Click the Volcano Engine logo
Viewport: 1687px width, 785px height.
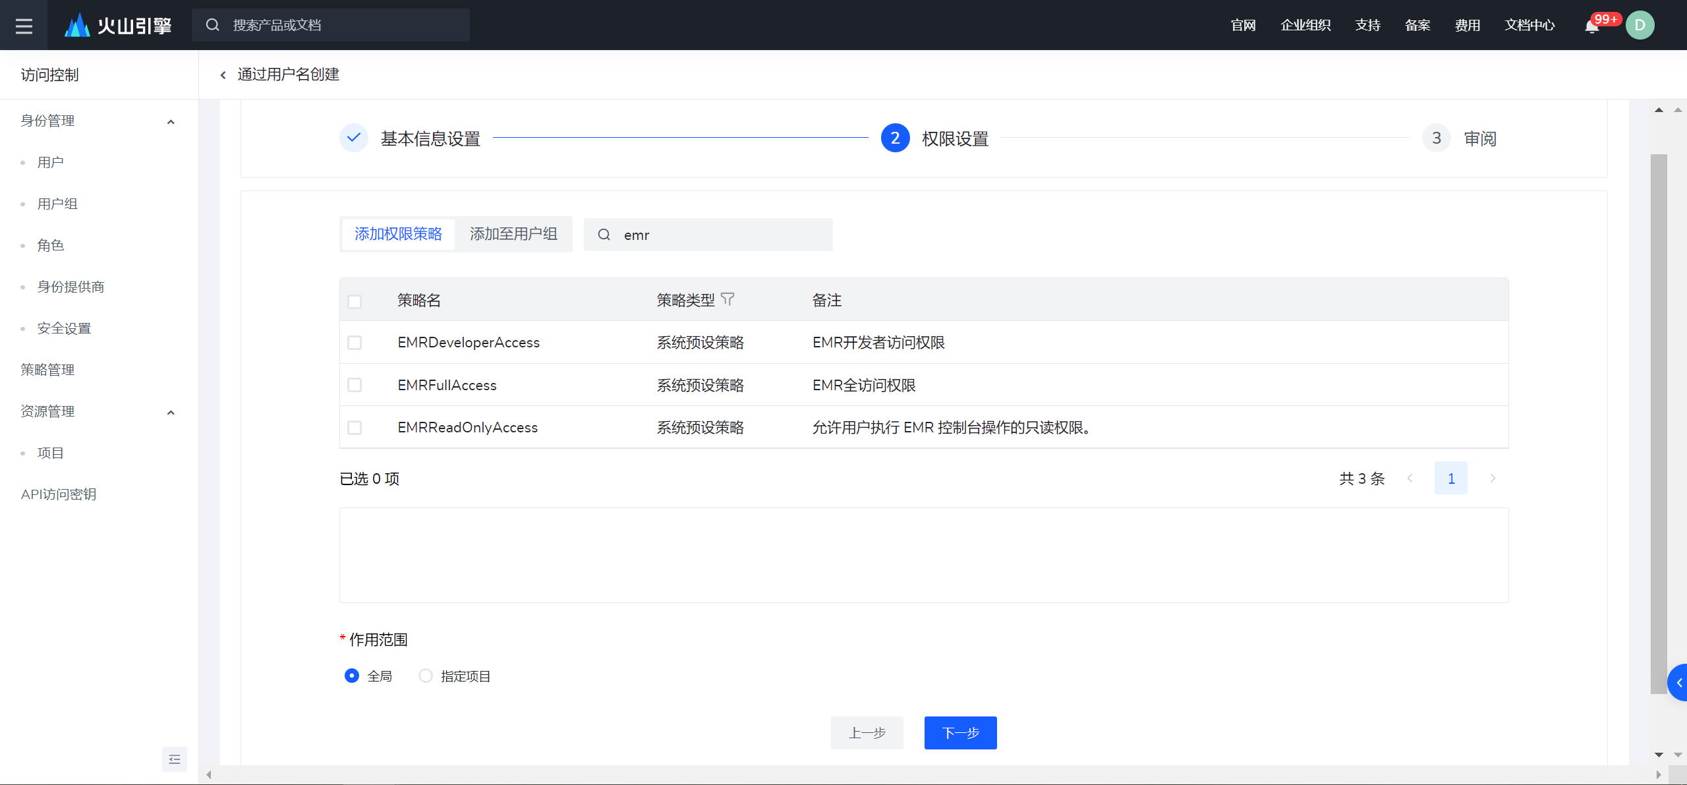pos(118,25)
